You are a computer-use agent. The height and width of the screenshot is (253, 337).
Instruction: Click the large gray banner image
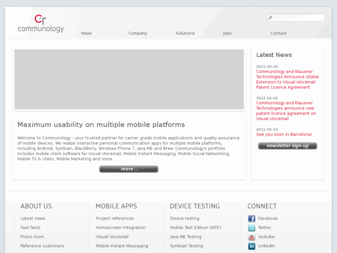click(129, 79)
